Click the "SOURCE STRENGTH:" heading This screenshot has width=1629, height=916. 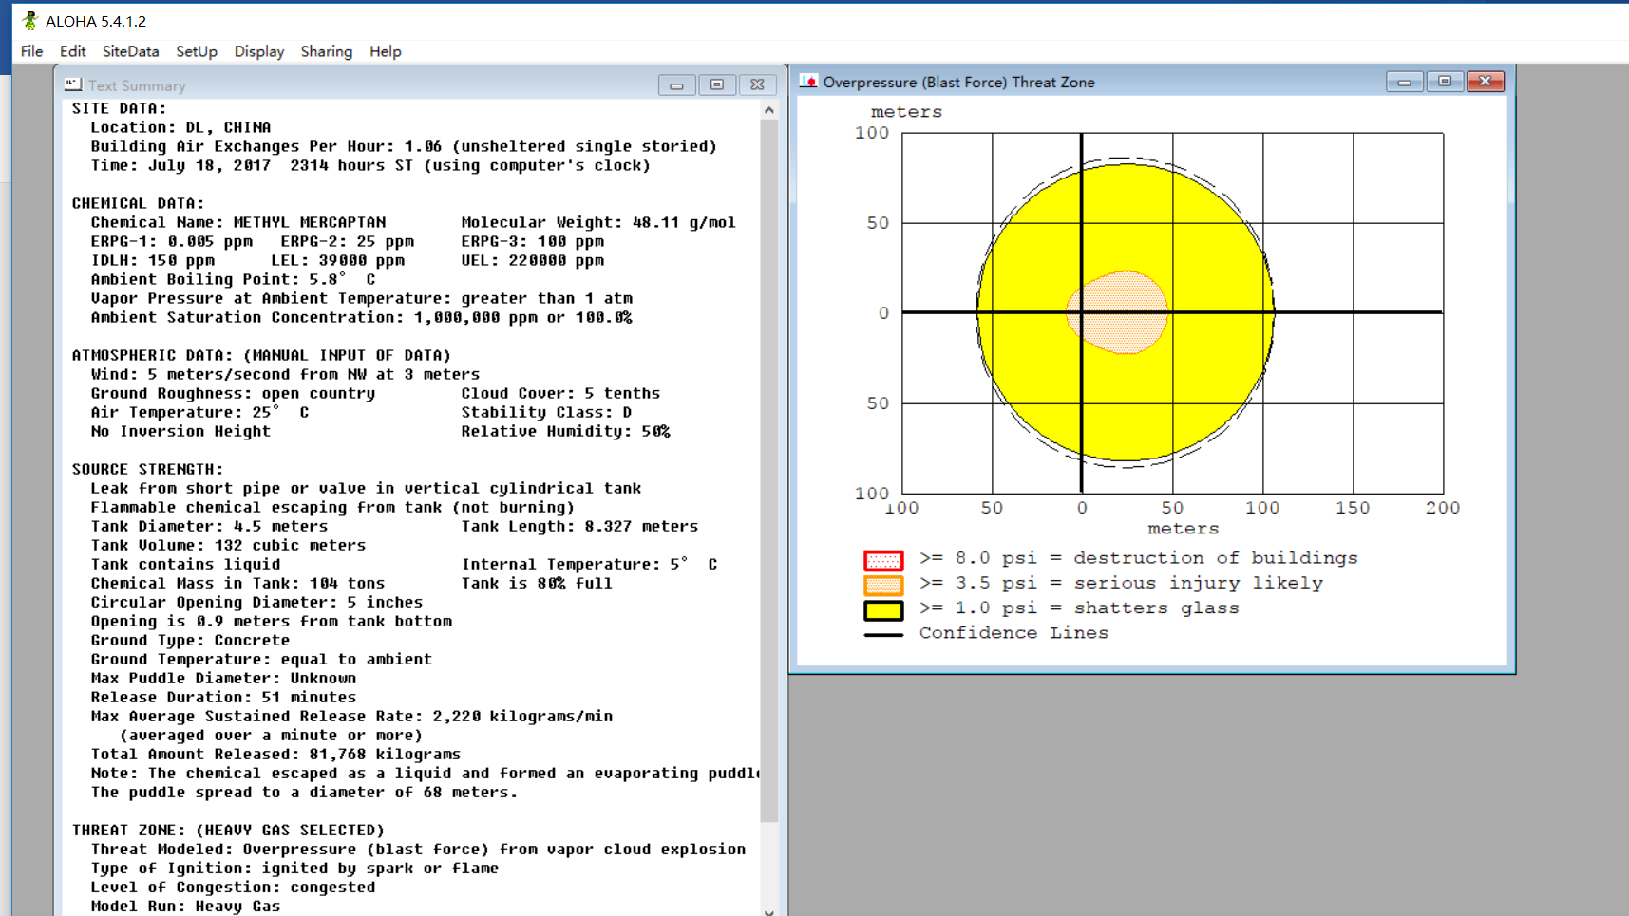tap(147, 469)
